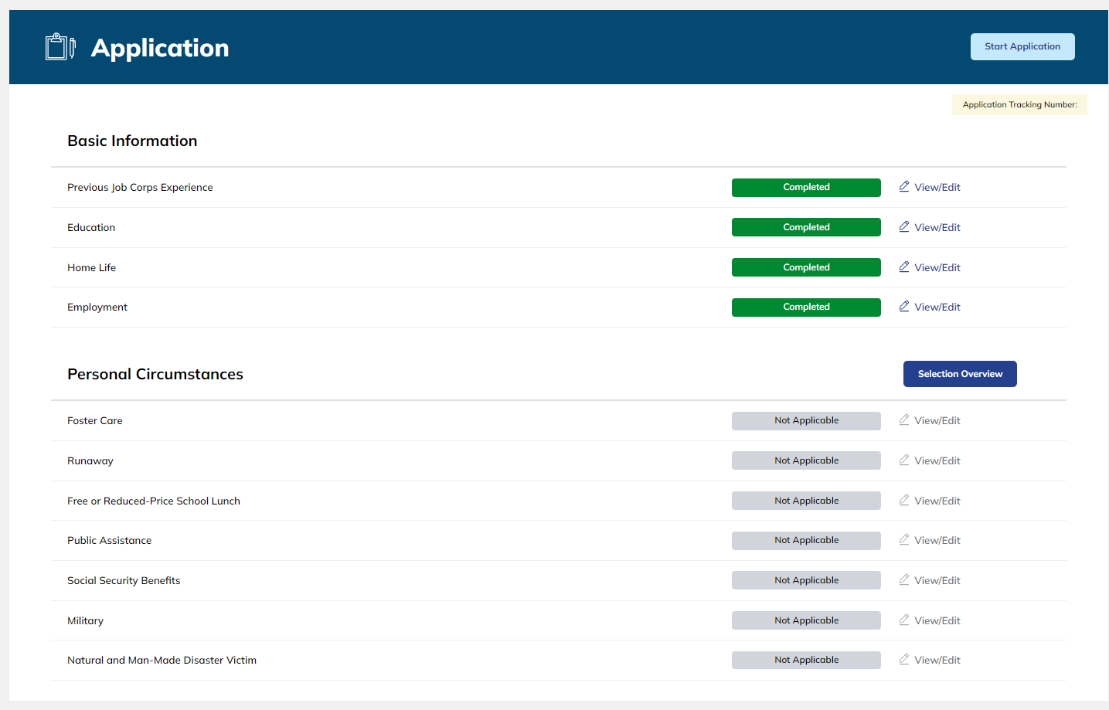
Task: Click the Employment row pencil icon
Action: coord(903,307)
